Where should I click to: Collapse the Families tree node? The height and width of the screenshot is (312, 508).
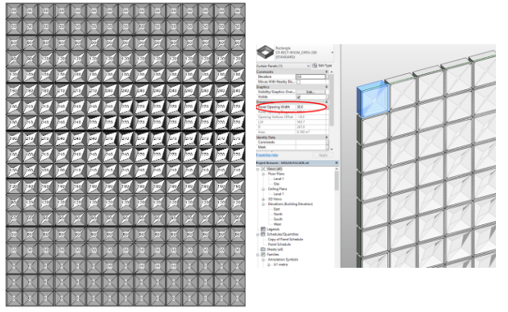(258, 254)
